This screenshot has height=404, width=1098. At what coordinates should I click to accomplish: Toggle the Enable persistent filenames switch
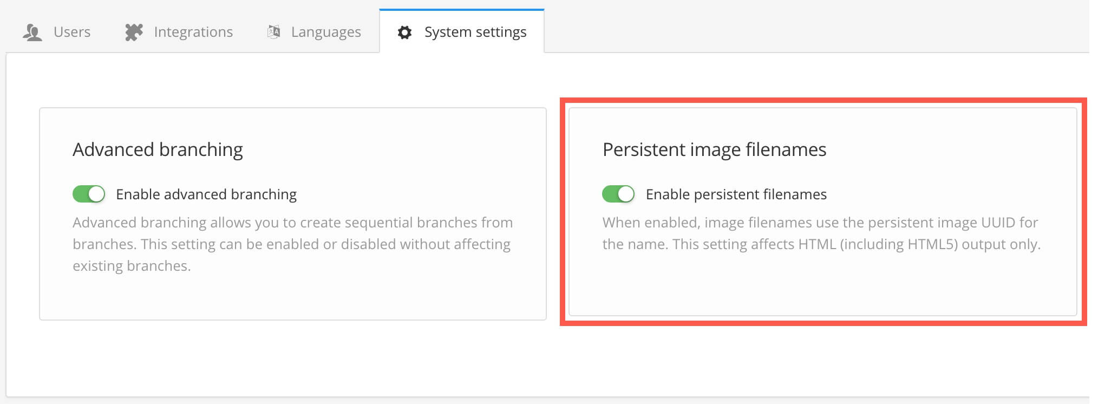click(618, 193)
